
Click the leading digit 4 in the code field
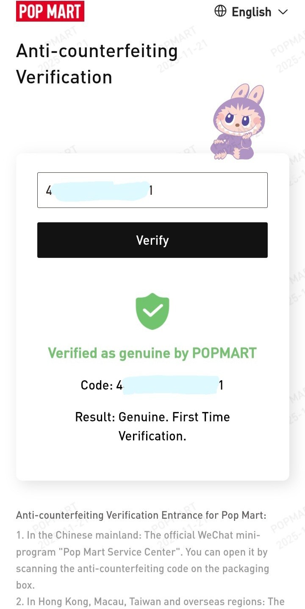(x=49, y=191)
